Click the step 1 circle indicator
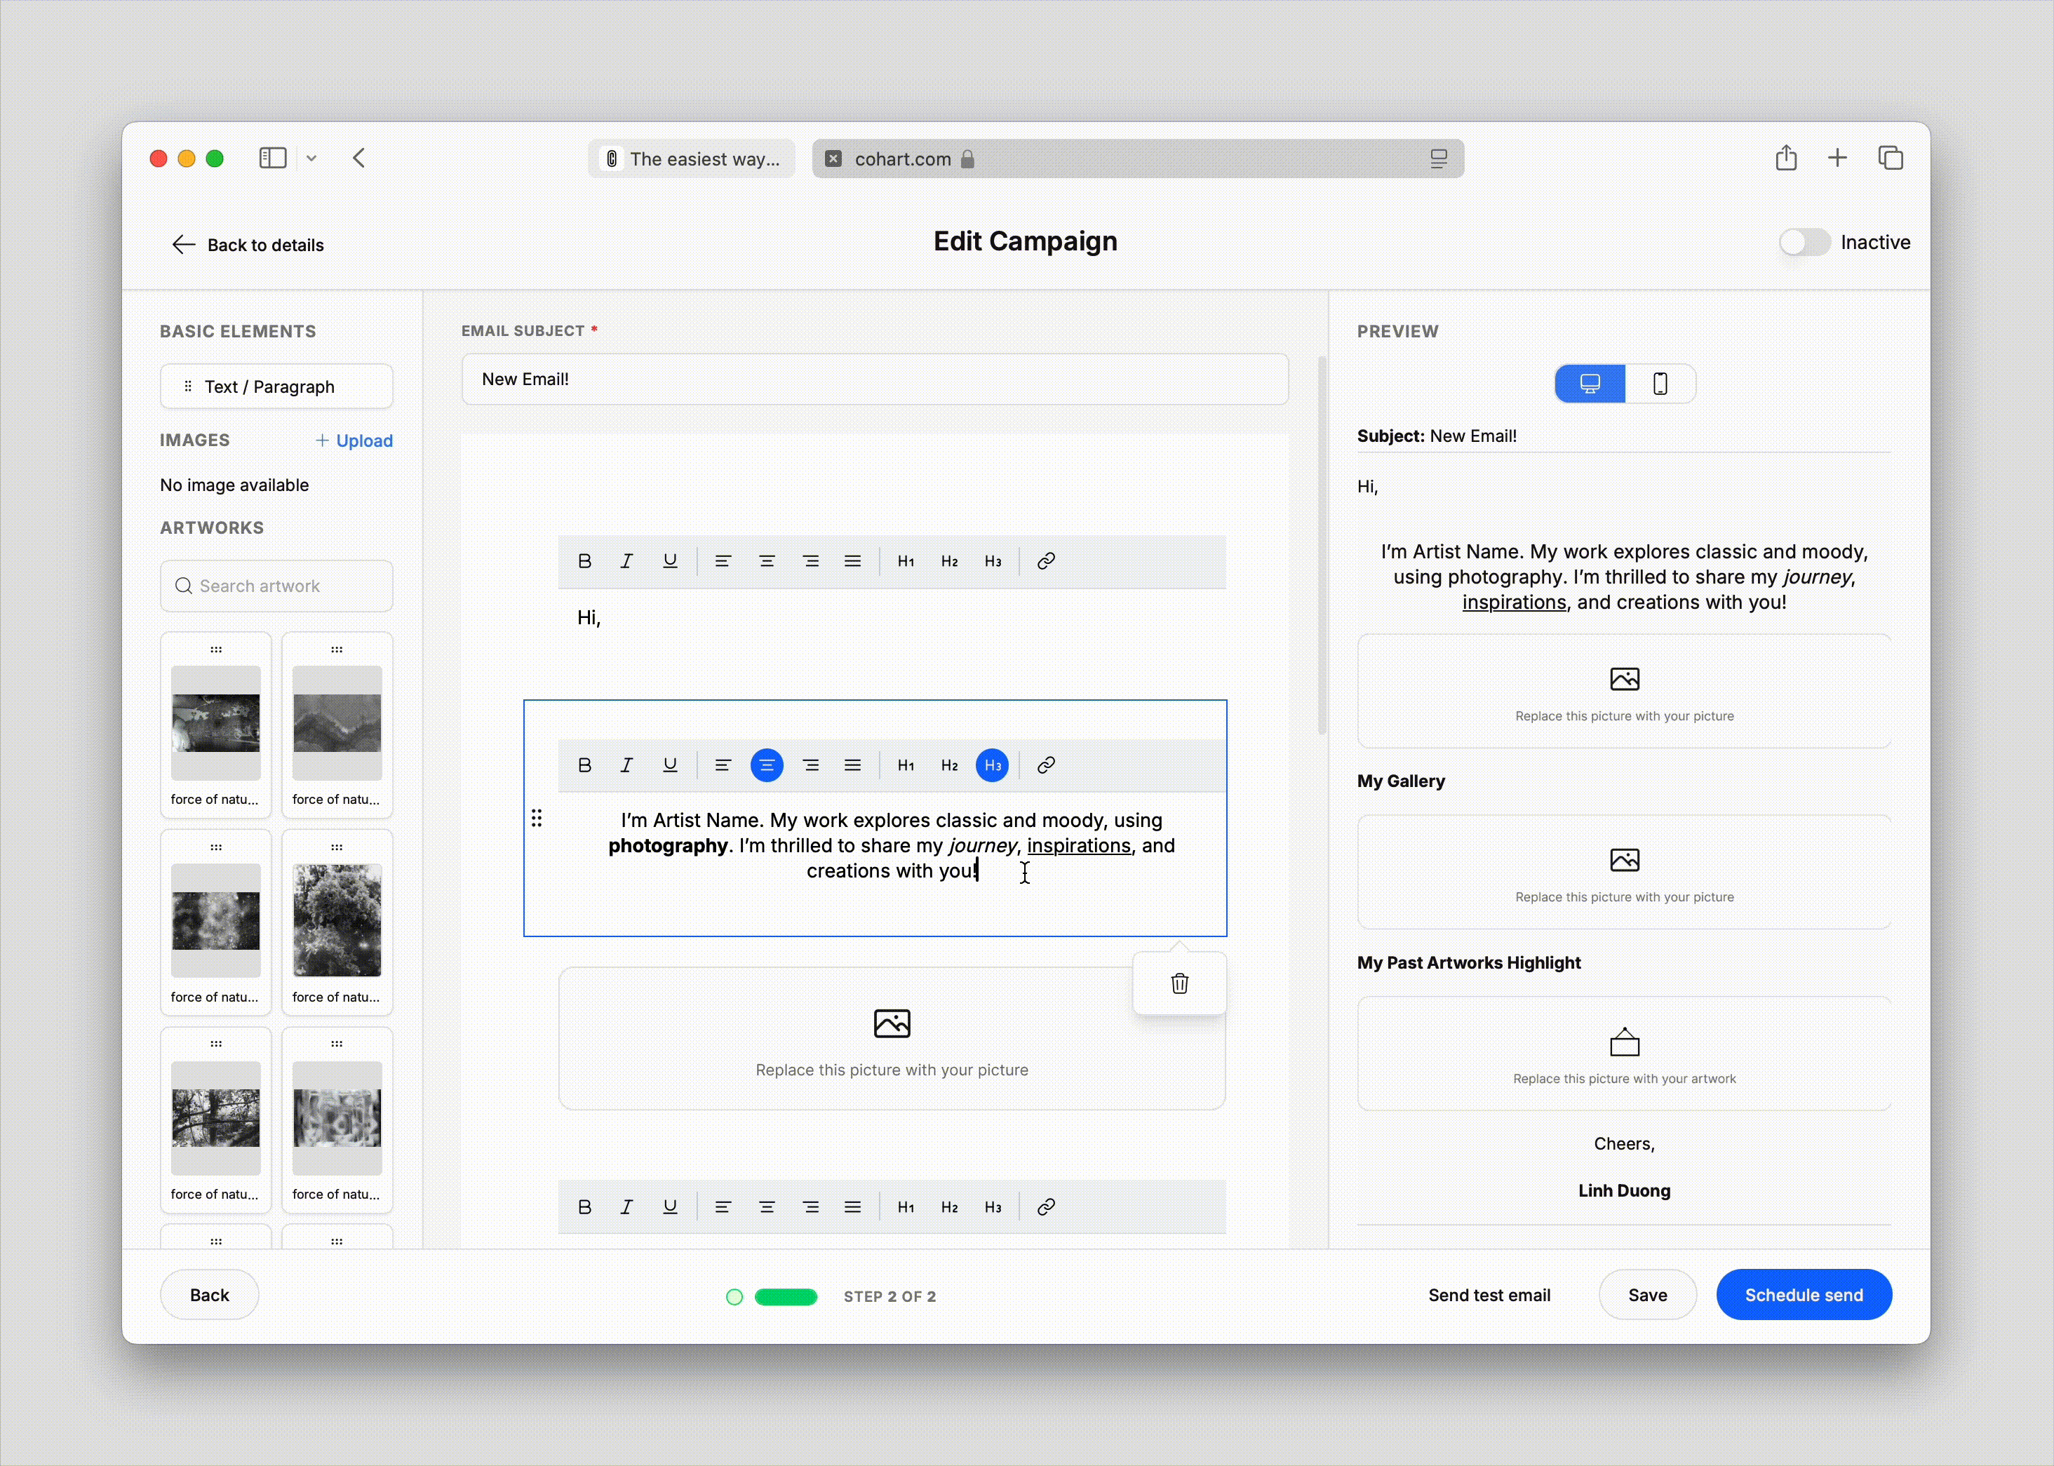Image resolution: width=2054 pixels, height=1466 pixels. click(x=734, y=1296)
